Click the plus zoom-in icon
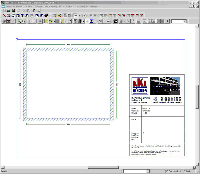Viewport: 200px width, 174px height. pyautogui.click(x=30, y=21)
